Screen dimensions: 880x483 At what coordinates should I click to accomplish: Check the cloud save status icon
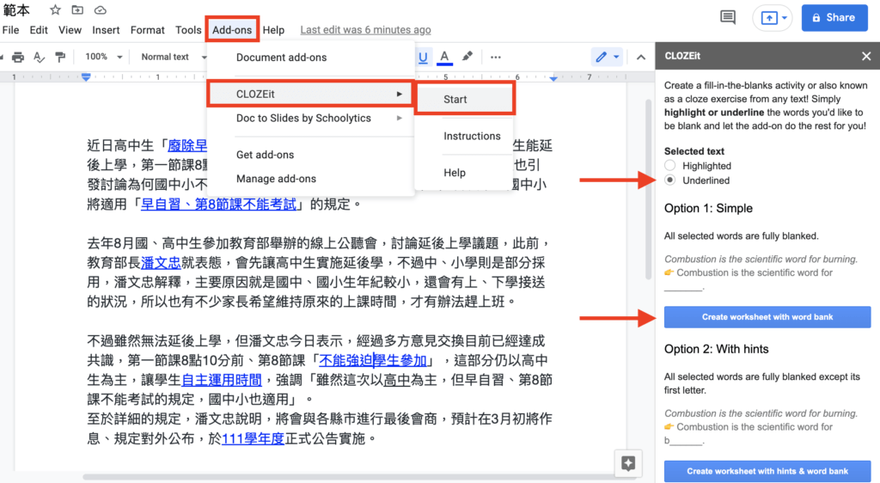[101, 10]
